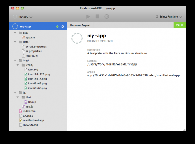Click the index.html file icon
The image size is (195, 144).
pos(21,111)
